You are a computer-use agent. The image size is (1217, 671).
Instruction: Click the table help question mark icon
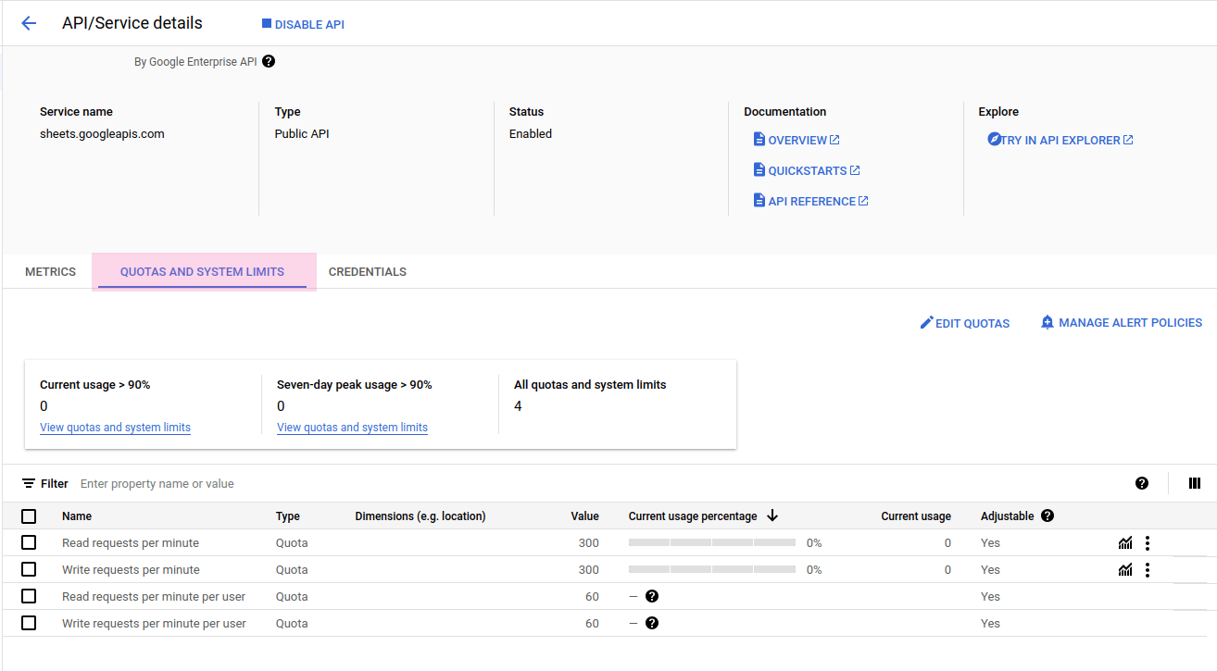click(x=1142, y=483)
